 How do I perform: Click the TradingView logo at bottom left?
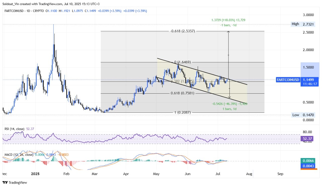click(x=15, y=182)
